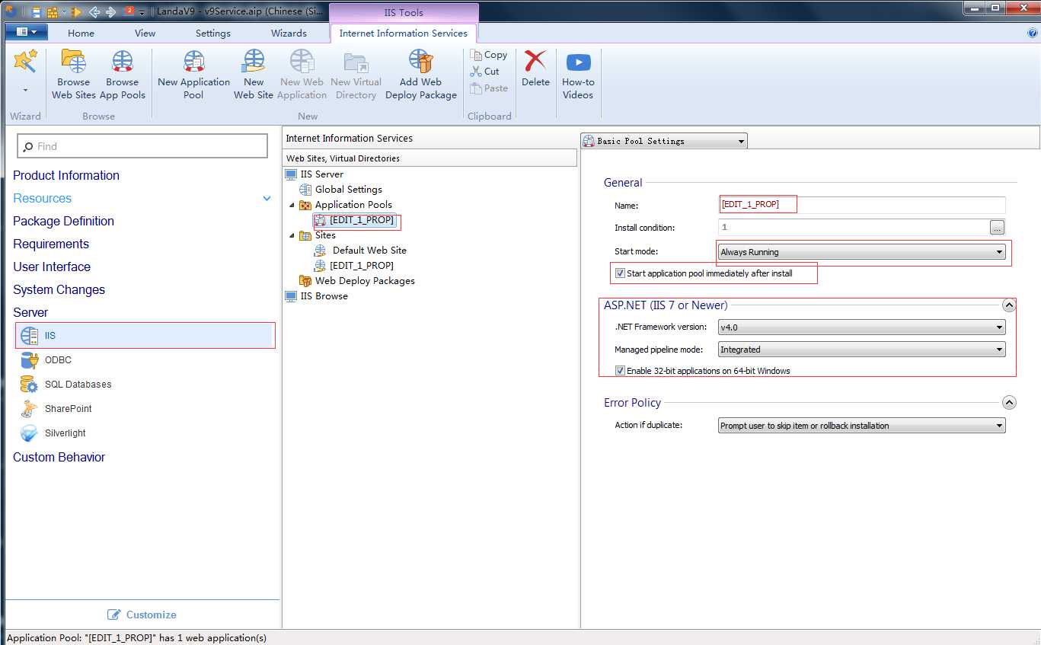Click the Wizard wand icon
Image resolution: width=1041 pixels, height=645 pixels.
pyautogui.click(x=25, y=62)
